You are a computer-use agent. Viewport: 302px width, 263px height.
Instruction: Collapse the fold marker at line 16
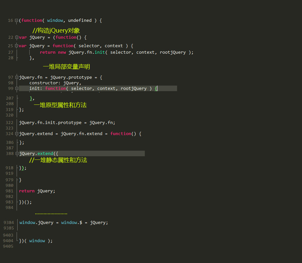tap(17, 21)
